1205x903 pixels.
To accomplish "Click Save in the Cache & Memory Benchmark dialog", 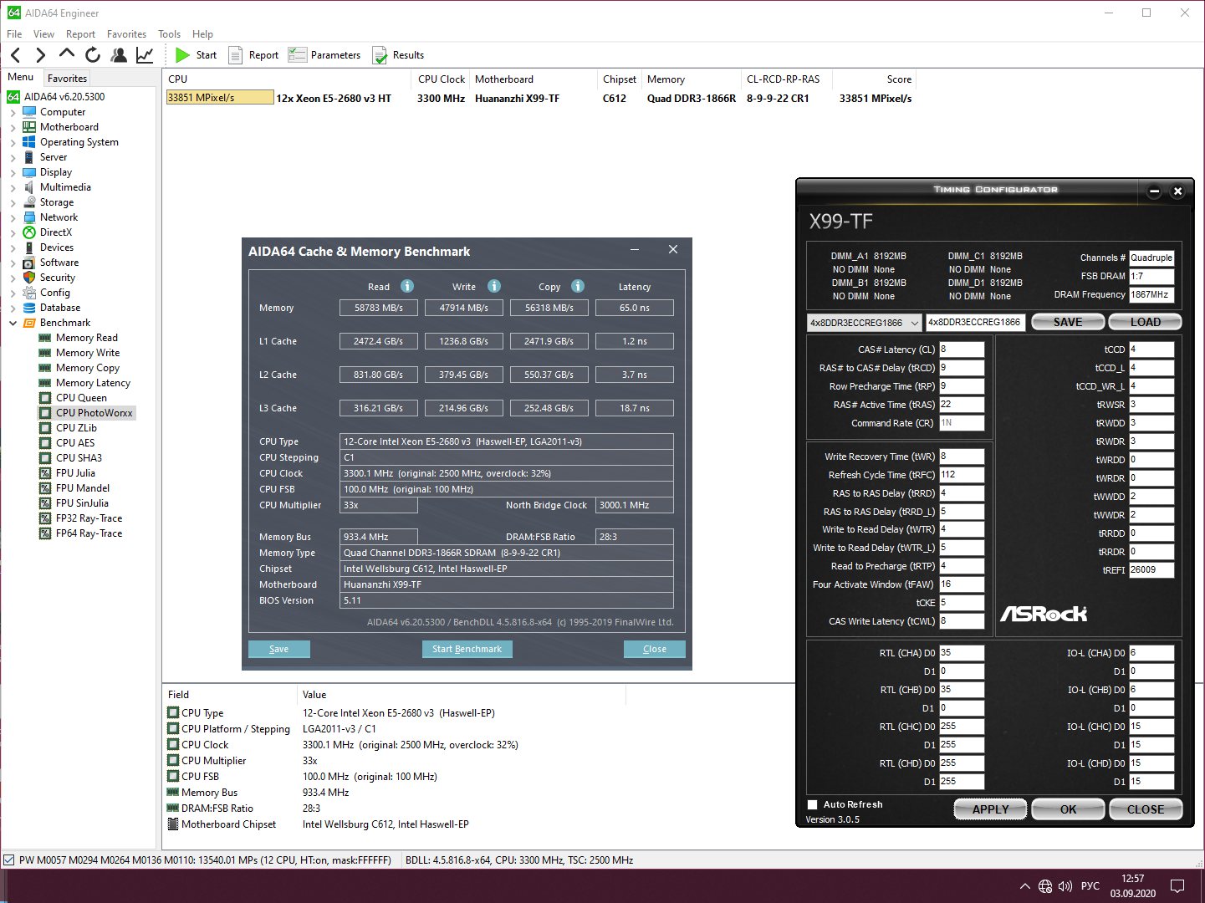I will click(279, 649).
